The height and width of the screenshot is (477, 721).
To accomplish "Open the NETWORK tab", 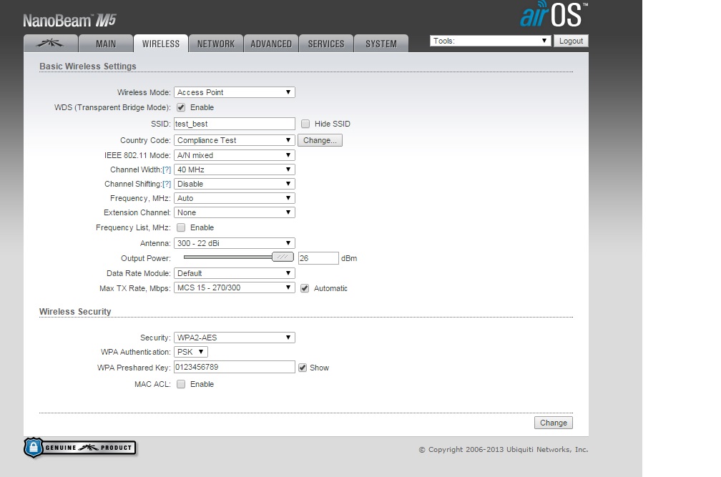I will pyautogui.click(x=216, y=44).
